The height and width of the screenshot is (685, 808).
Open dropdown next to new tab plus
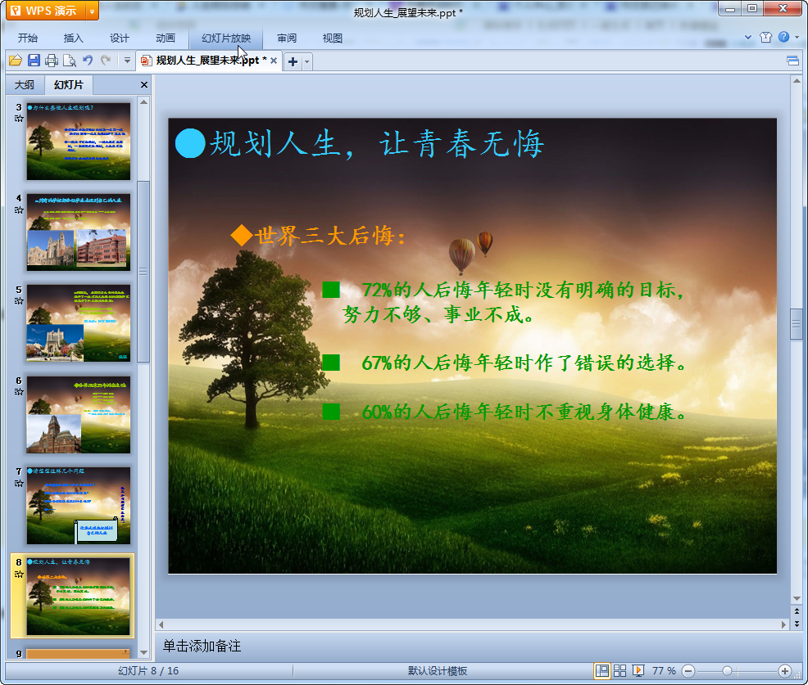click(307, 61)
